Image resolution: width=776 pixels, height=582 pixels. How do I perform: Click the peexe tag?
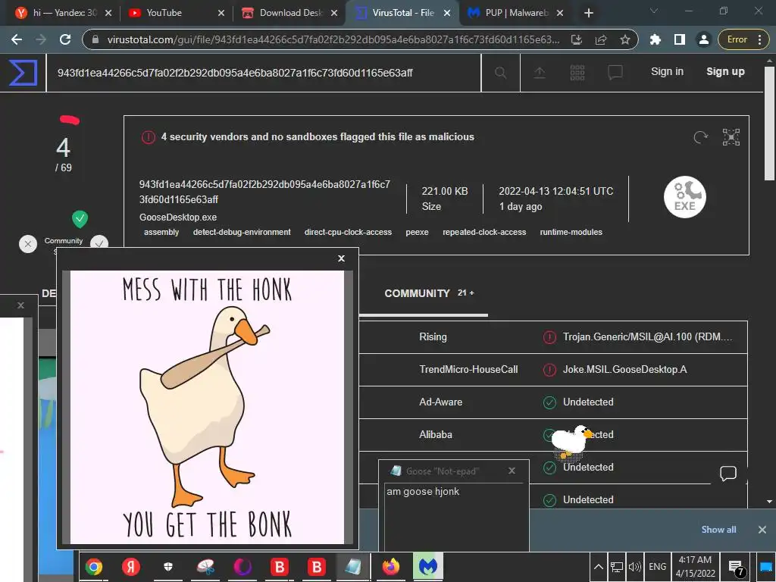(x=418, y=232)
